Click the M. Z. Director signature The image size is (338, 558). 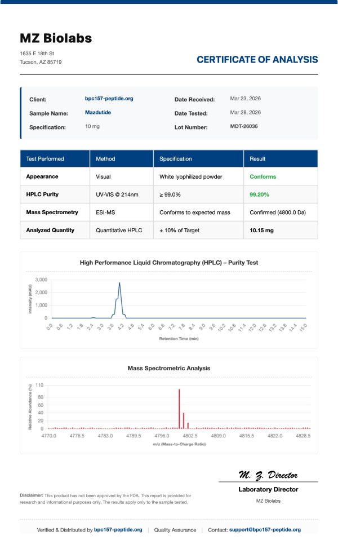pos(268,475)
